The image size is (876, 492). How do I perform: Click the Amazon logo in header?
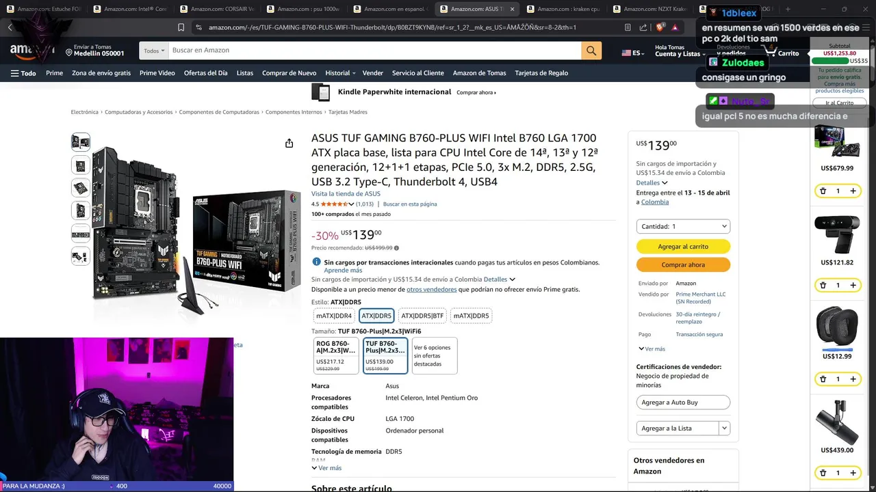coord(31,51)
